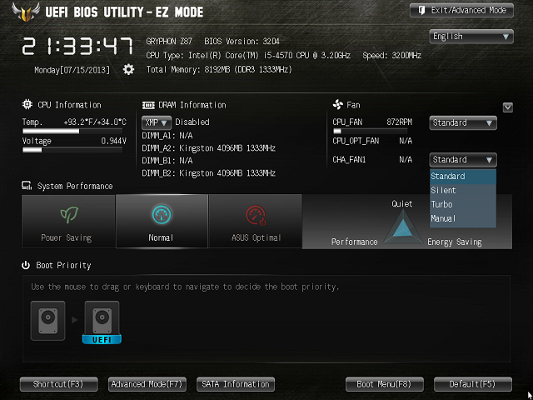Click the Fan section fan icon

click(x=338, y=104)
